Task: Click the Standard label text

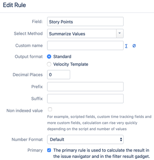Action: 62,57
